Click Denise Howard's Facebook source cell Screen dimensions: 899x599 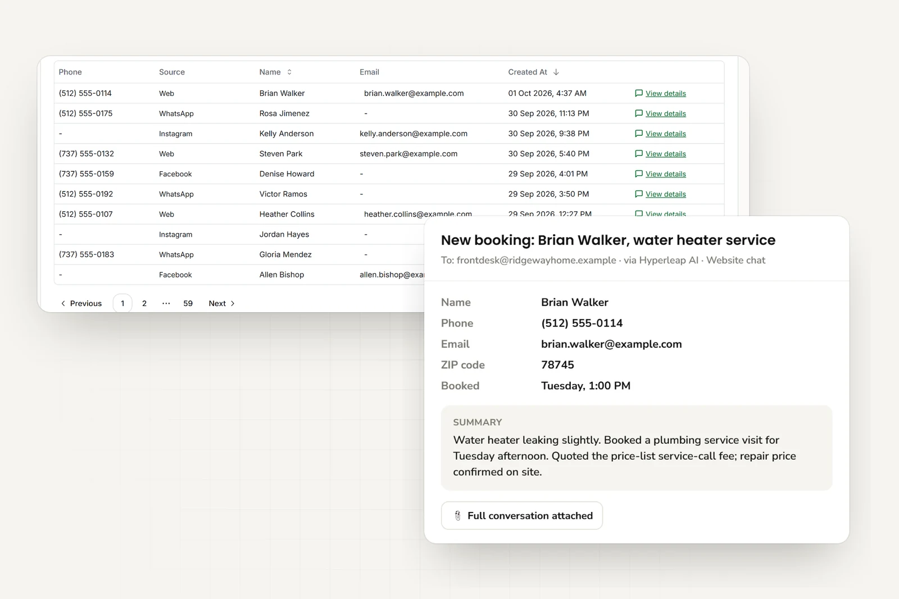(x=175, y=174)
